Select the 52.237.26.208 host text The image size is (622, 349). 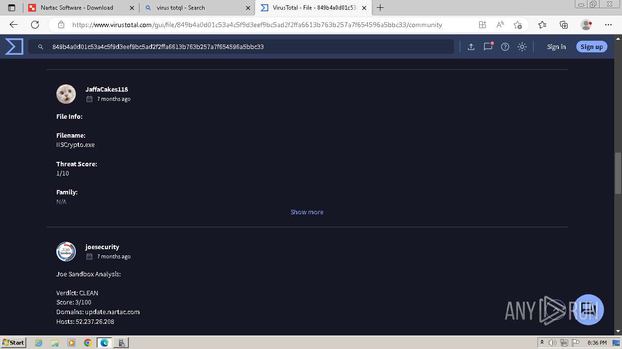95,321
